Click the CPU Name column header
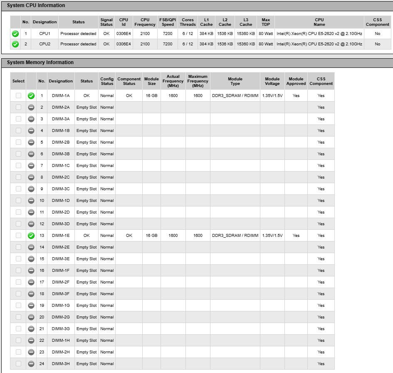393x373 pixels. 319,22
